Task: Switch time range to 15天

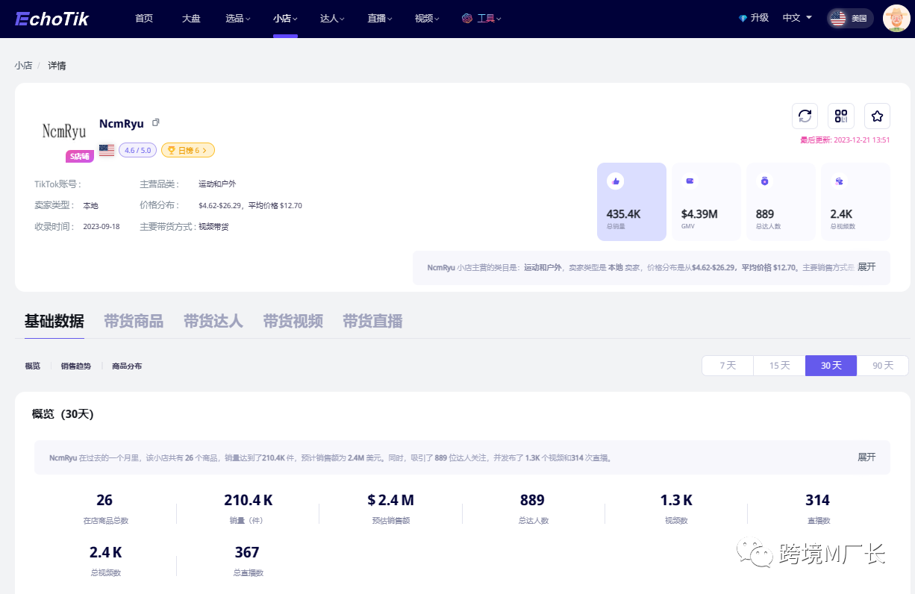Action: point(779,366)
